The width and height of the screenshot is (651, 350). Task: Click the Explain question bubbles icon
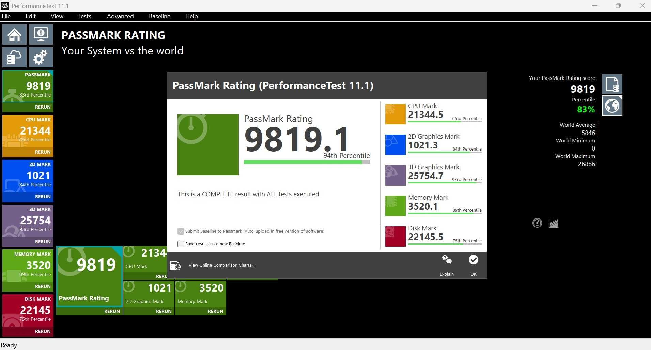click(x=447, y=260)
